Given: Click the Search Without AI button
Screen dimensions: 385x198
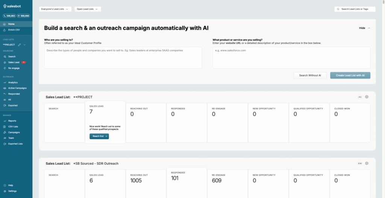Looking at the screenshot, I should (x=310, y=75).
